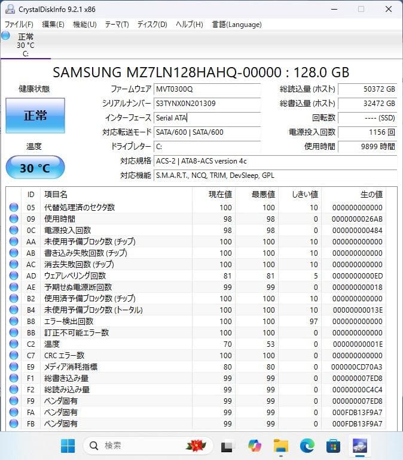Open the テーマ(T) menu
403x460 pixels.
tap(117, 25)
